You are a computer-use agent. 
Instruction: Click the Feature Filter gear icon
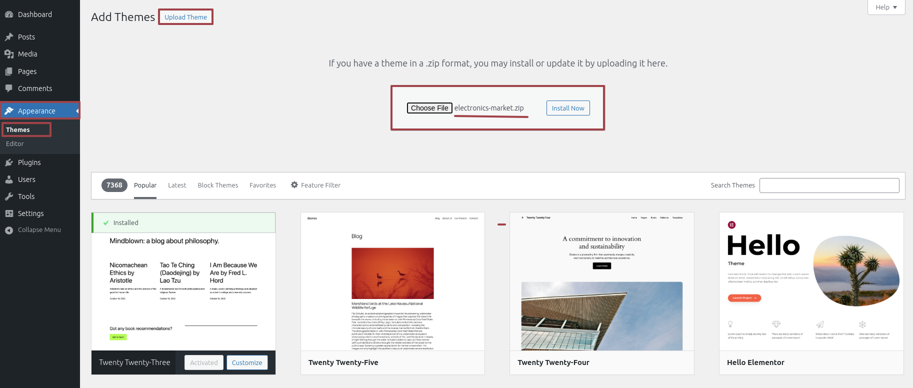click(294, 185)
